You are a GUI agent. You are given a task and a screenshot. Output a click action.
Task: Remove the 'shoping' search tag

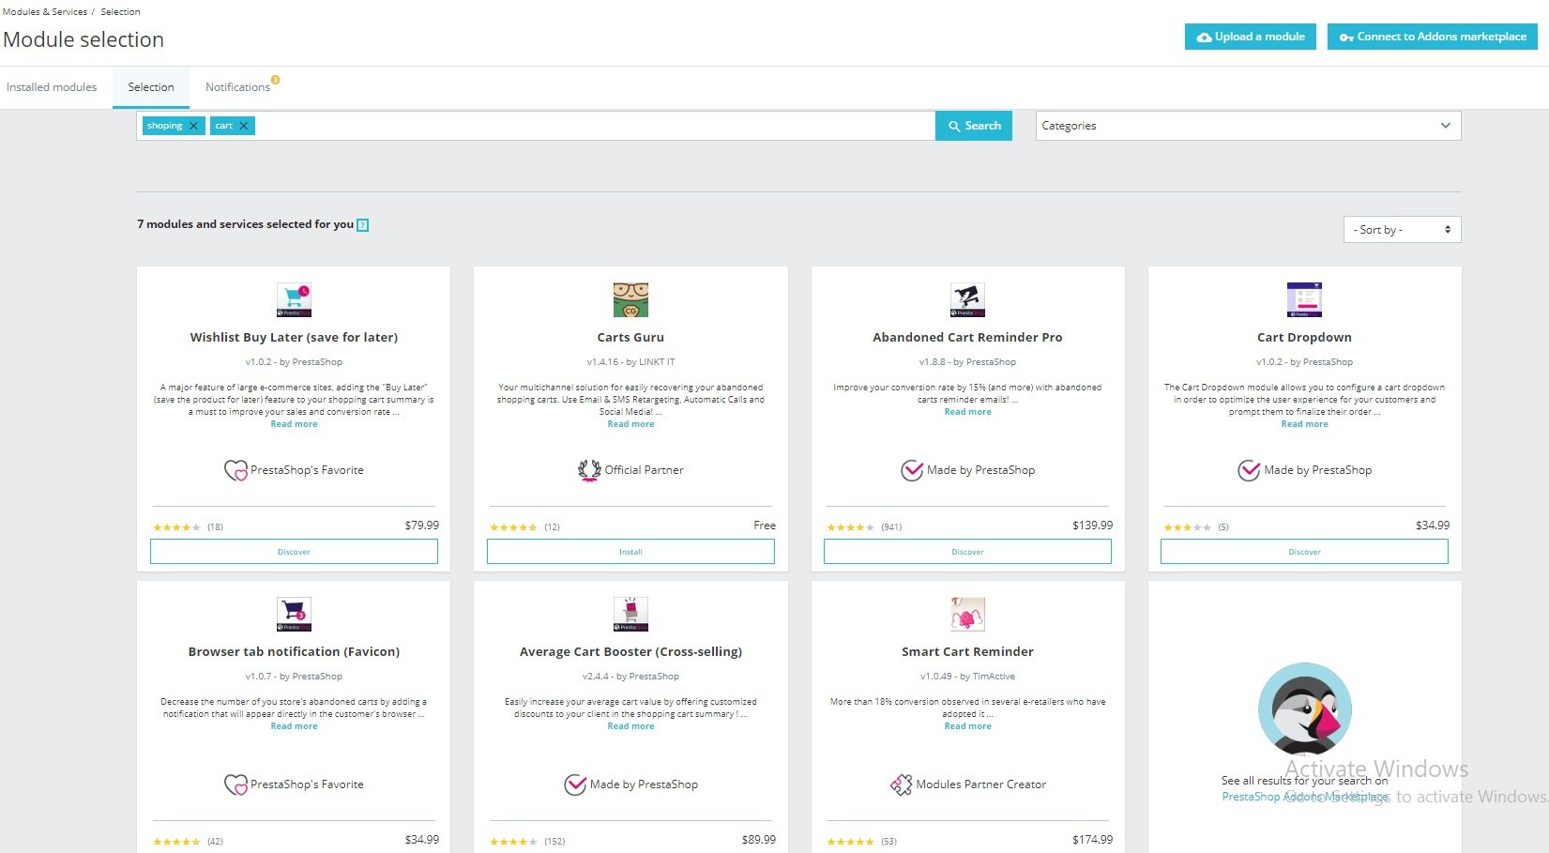194,126
